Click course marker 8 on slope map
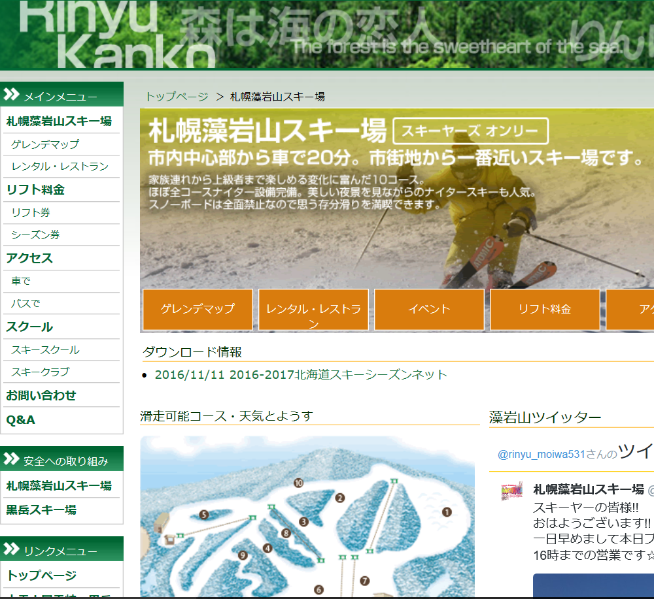Viewport: 654px width, 599px height. (x=286, y=533)
